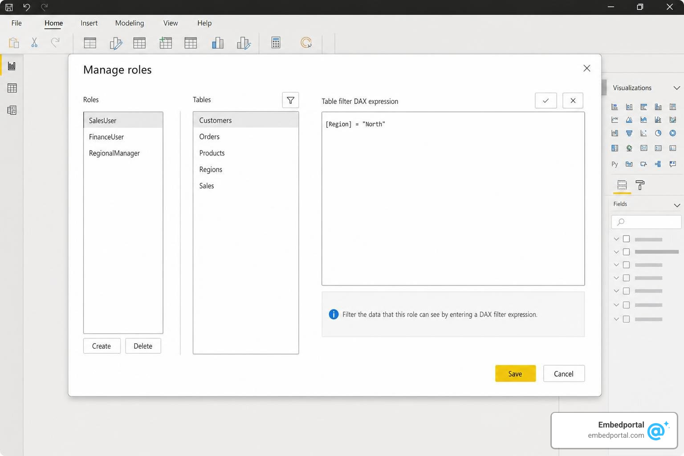Tick the last checkbox in Fields list
Screen dimensions: 684x456
tap(626, 319)
